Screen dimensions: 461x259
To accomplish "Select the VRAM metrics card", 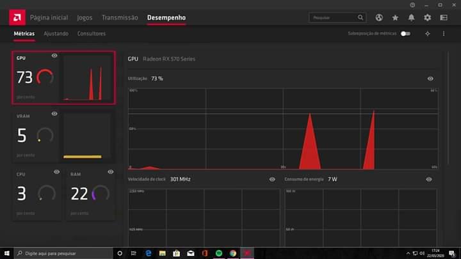I will pyautogui.click(x=64, y=136).
